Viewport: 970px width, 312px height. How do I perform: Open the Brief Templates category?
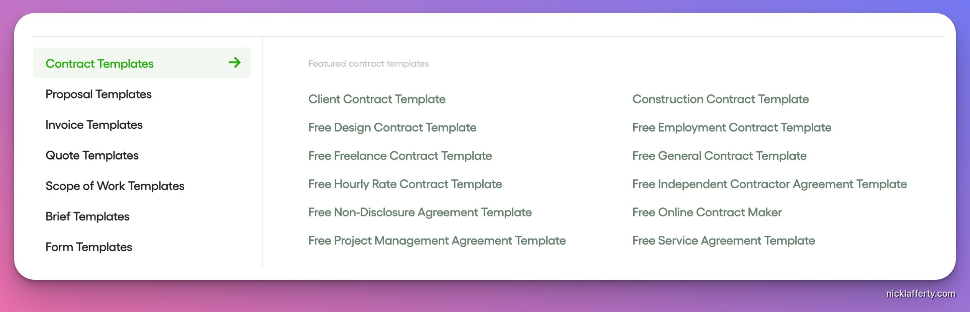coord(87,216)
